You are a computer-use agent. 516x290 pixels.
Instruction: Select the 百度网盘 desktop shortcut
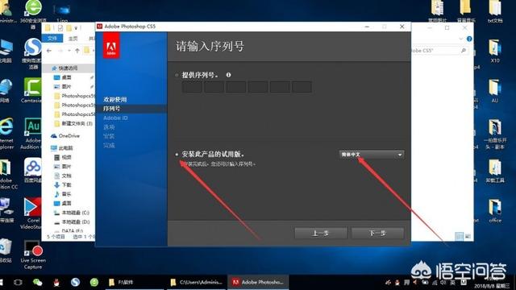click(32, 171)
